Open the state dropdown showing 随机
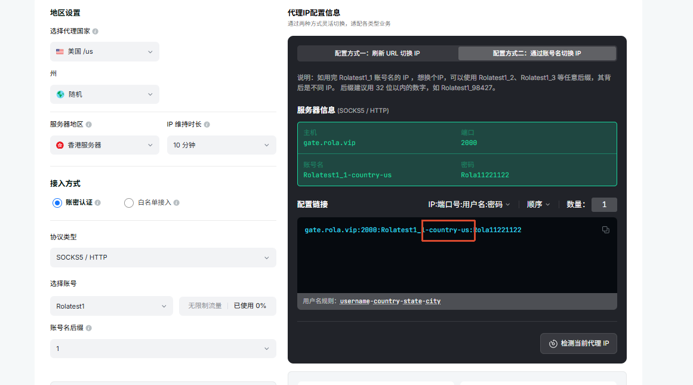Image resolution: width=693 pixels, height=385 pixels. 104,94
